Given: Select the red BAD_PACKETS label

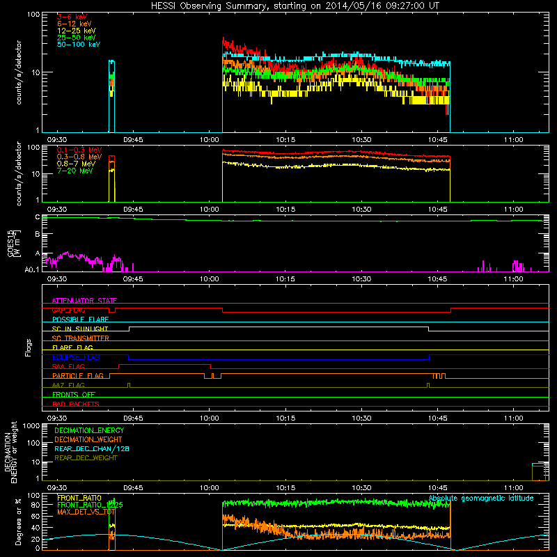Looking at the screenshot, I should pyautogui.click(x=76, y=404).
